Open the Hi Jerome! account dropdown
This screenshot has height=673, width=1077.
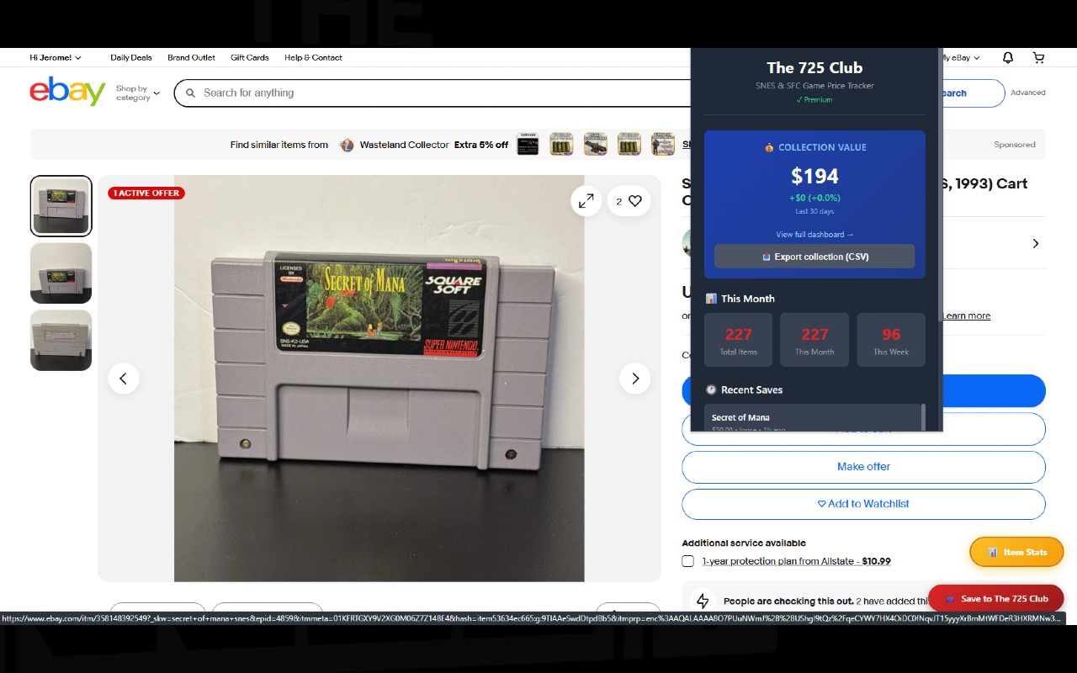tap(54, 57)
